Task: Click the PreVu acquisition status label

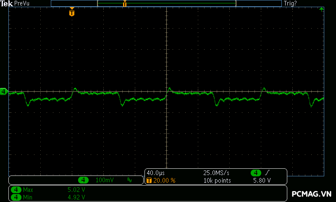Action: point(21,3)
